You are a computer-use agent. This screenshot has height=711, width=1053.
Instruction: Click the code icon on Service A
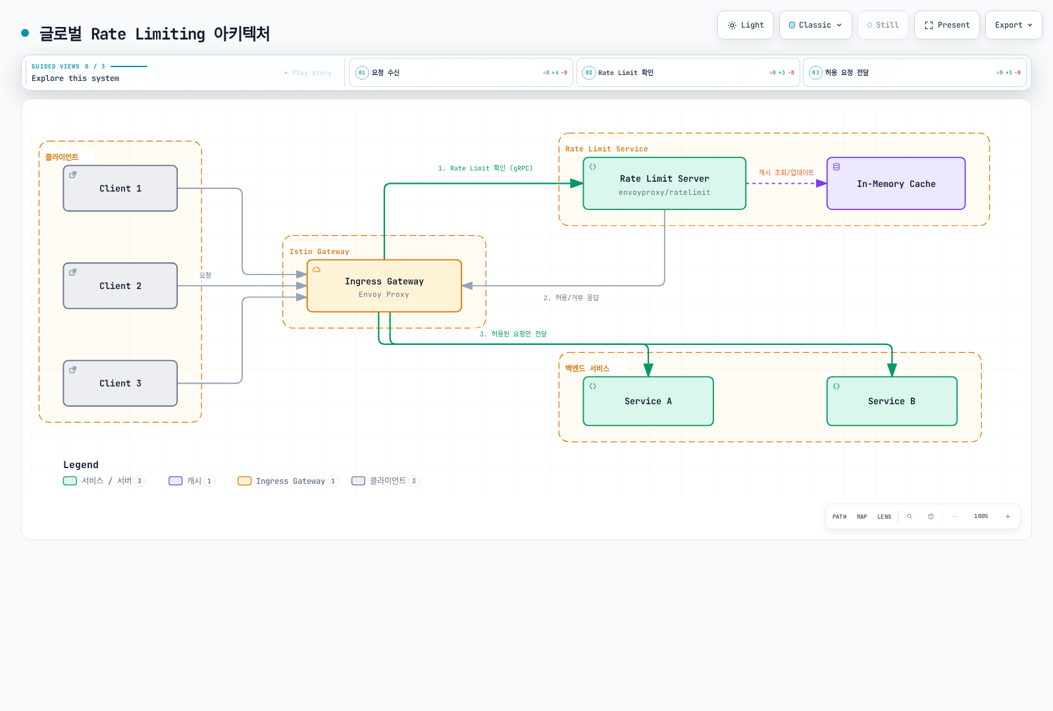point(593,386)
